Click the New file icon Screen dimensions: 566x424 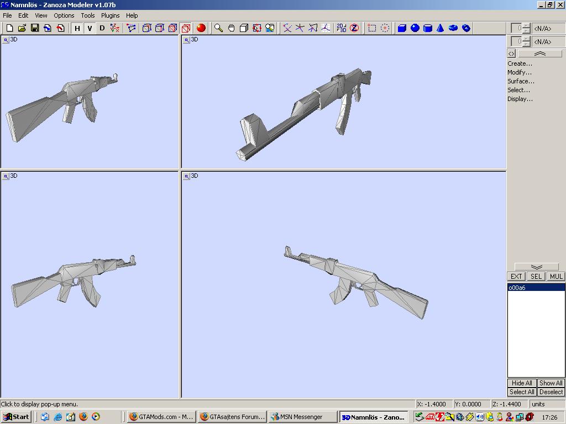click(x=9, y=28)
